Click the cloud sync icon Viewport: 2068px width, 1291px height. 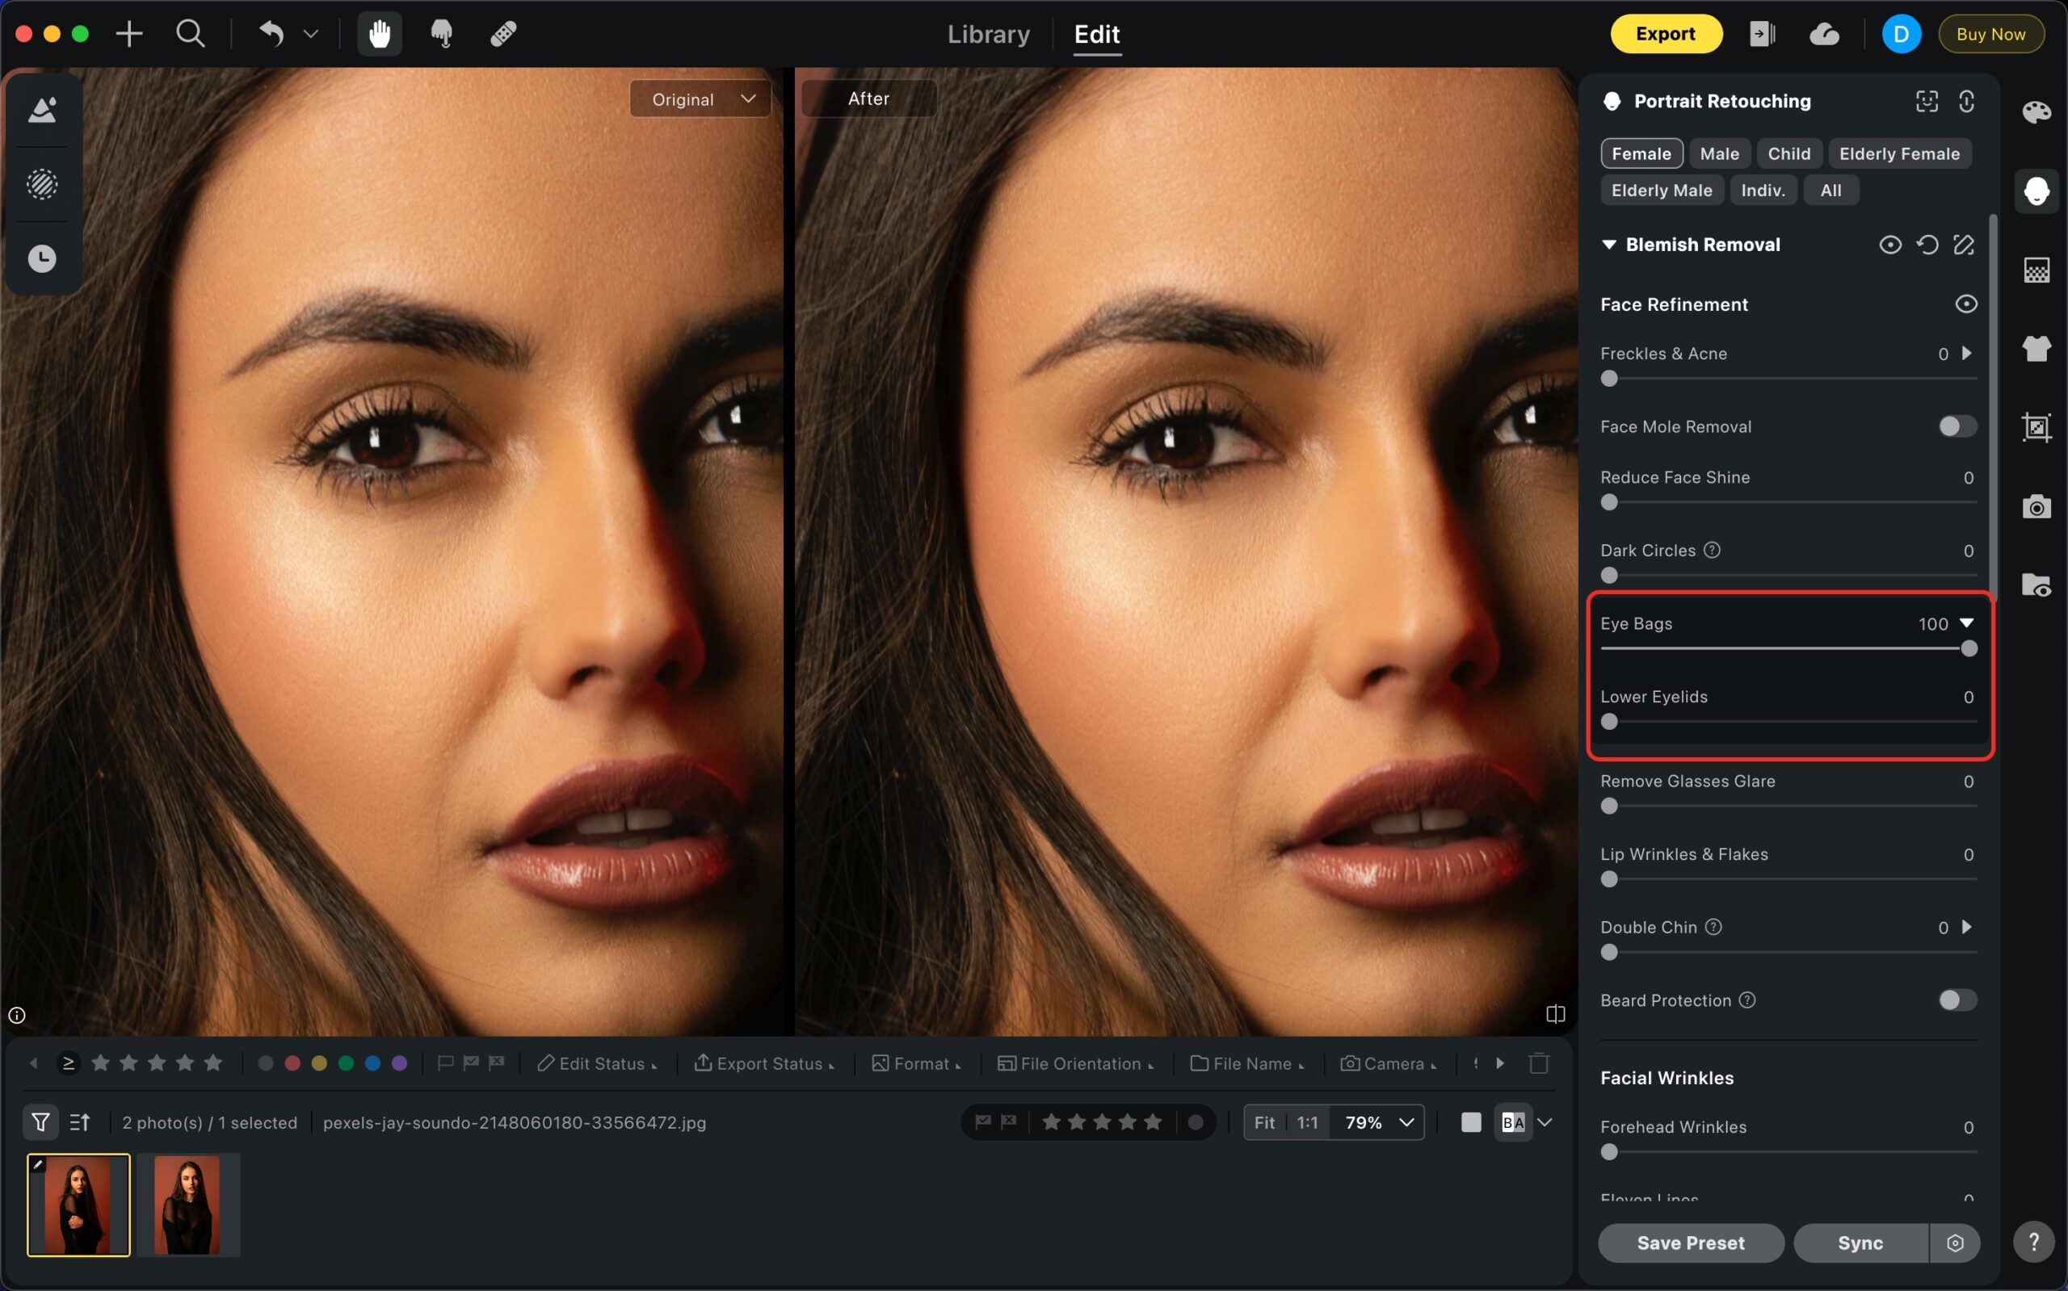point(1824,34)
